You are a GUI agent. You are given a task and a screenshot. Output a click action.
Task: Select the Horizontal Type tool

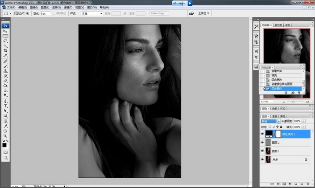pyautogui.click(x=5, y=106)
